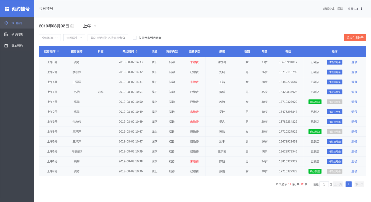Screen dimensions: 371x202
Task: Open 候诊列表 in the sidebar
Action: click(17, 34)
